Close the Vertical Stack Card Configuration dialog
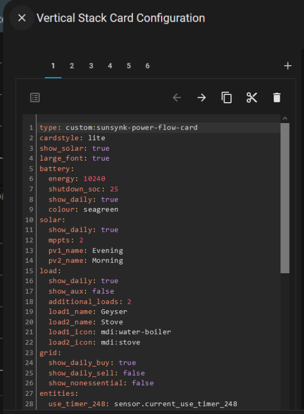Viewport: 304px width, 414px height. tap(22, 18)
